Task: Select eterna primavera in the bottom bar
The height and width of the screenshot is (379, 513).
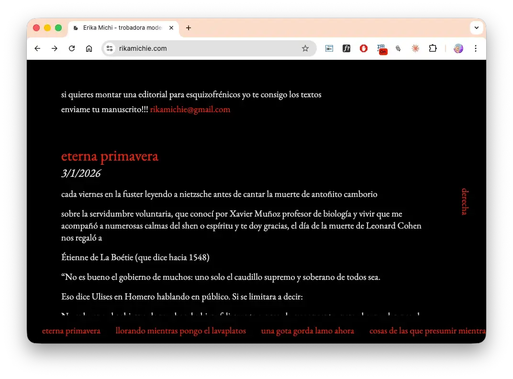Action: point(71,331)
